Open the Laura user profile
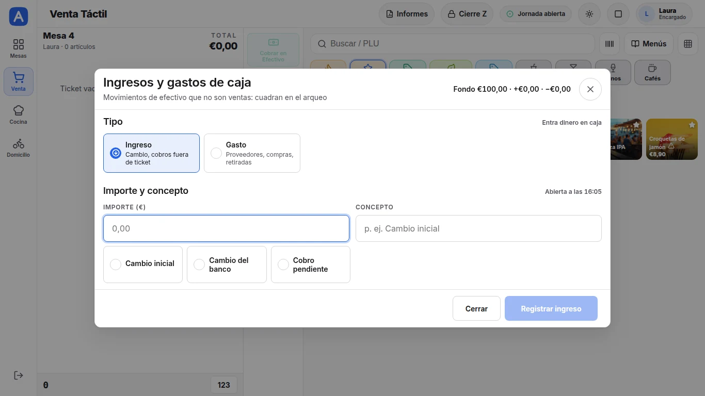The width and height of the screenshot is (705, 396). pyautogui.click(x=664, y=14)
